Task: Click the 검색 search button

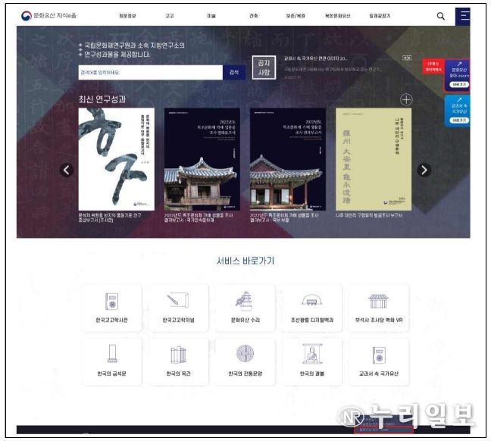Action: tap(233, 73)
